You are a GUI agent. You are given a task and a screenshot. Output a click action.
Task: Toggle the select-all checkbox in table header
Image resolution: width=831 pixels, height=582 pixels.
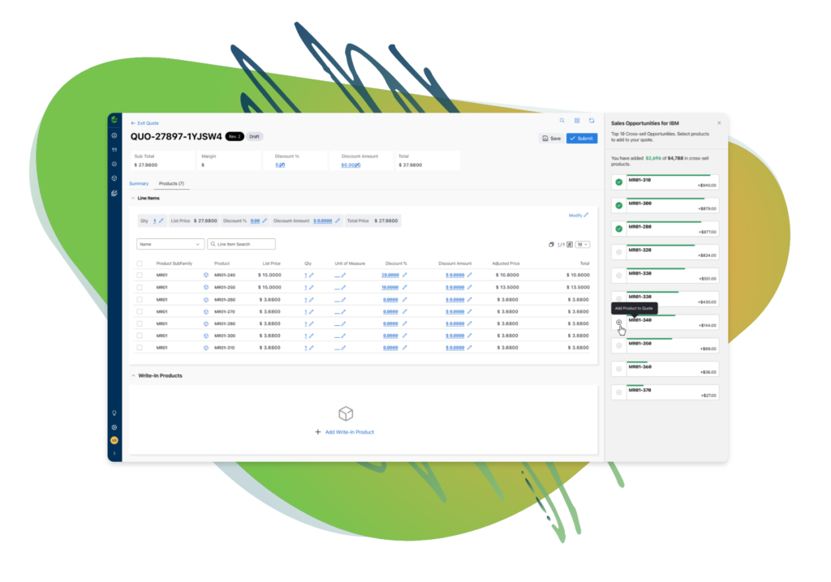pyautogui.click(x=140, y=263)
